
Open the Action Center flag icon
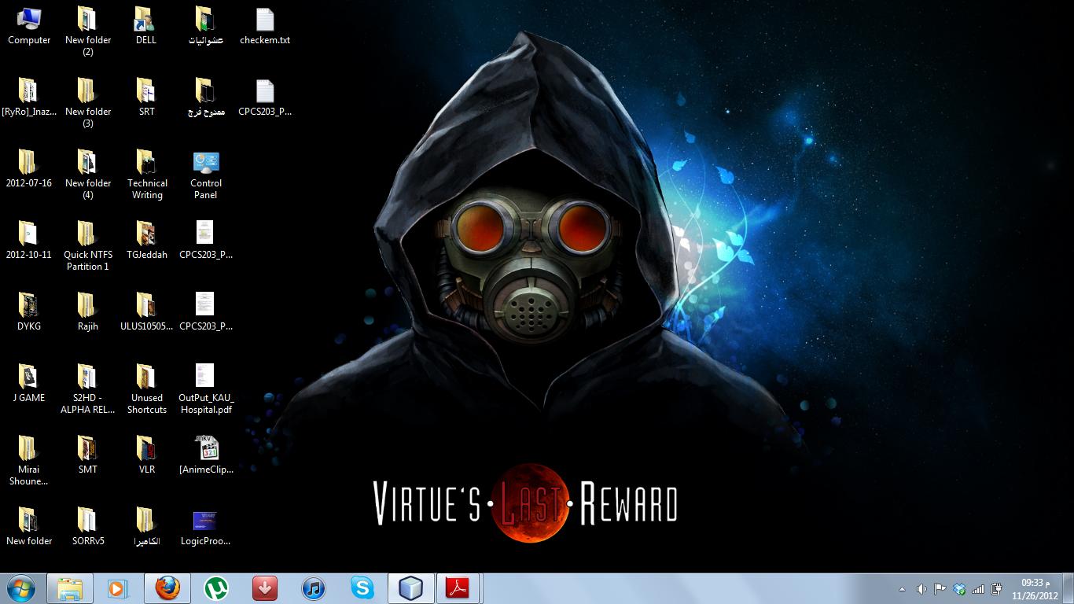tap(940, 589)
